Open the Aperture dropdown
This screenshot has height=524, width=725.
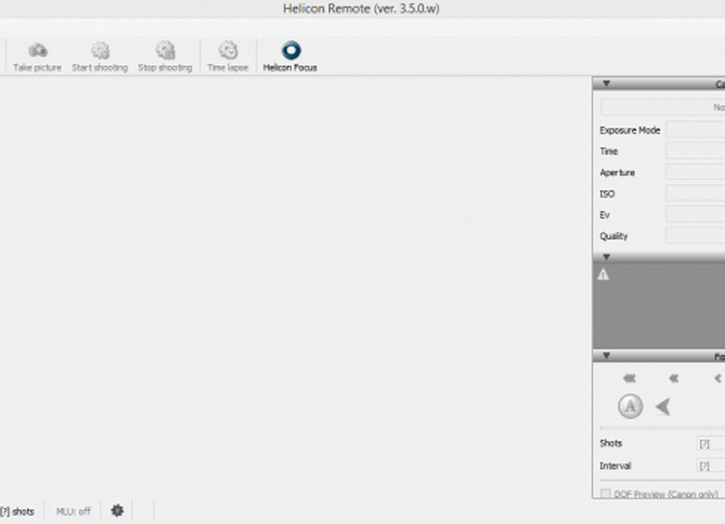[x=695, y=173]
